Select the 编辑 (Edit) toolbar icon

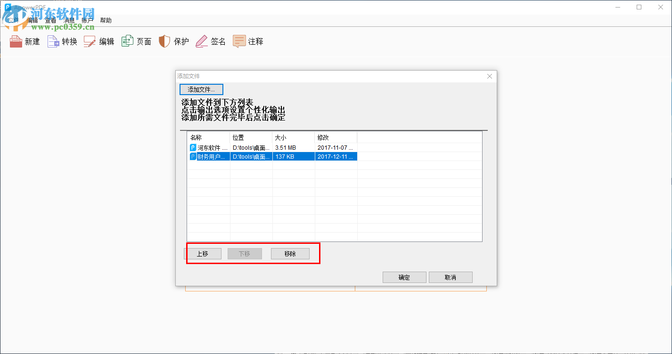(99, 41)
